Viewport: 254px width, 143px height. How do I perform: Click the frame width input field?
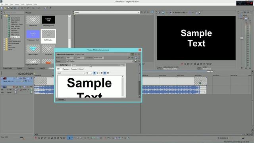(x=70, y=58)
